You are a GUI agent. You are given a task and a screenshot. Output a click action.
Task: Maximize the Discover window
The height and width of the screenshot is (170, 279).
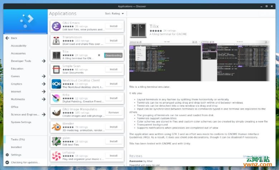click(266, 6)
